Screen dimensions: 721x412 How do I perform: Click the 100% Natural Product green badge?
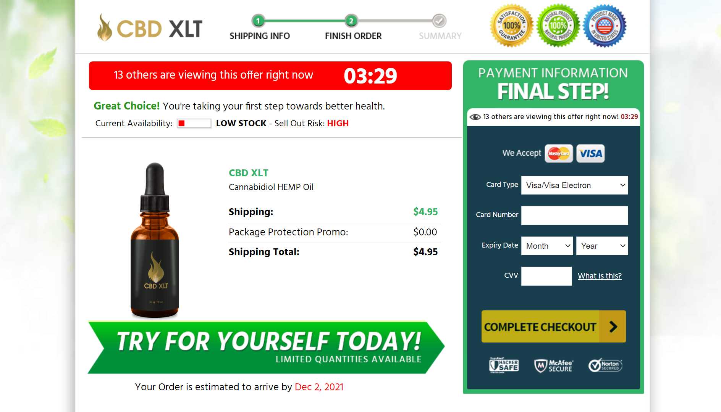point(558,26)
